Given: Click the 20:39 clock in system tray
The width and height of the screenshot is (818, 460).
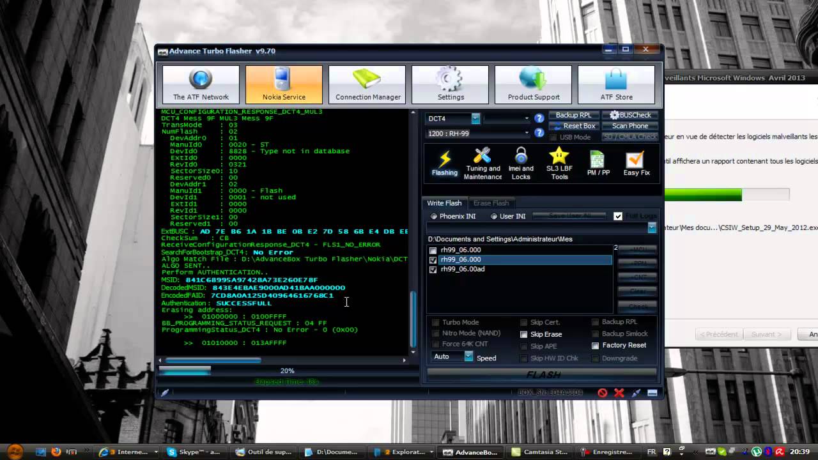Looking at the screenshot, I should coord(800,452).
